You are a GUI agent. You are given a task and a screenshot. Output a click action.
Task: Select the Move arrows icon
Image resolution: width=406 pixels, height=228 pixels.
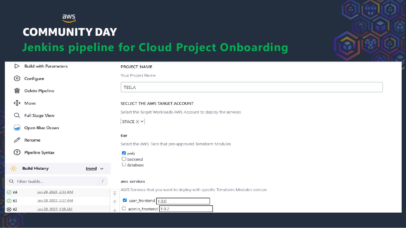pos(17,103)
